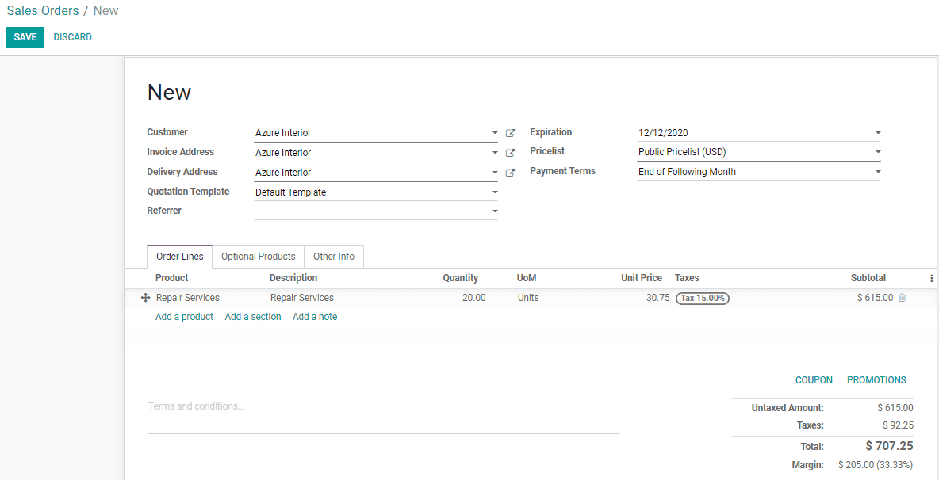939x480 pixels.
Task: Expand the Invoice Address dropdown
Action: pos(495,152)
